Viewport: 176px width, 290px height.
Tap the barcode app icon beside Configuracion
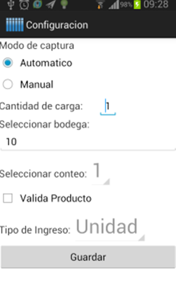pos(14,25)
